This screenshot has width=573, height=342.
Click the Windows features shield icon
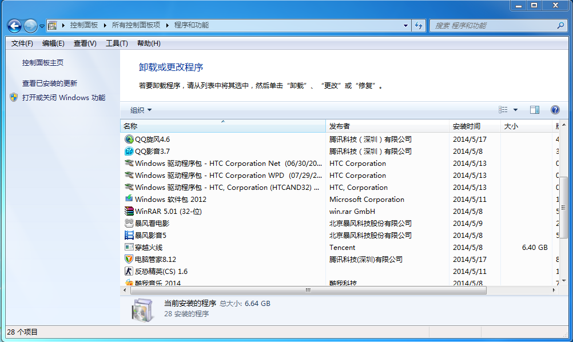14,98
